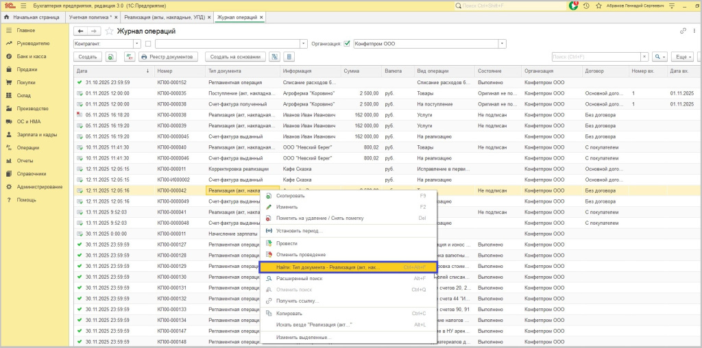Viewport: 702px width, 348px height.
Task: Open the history clock icon in title bar
Action: coord(588,5)
